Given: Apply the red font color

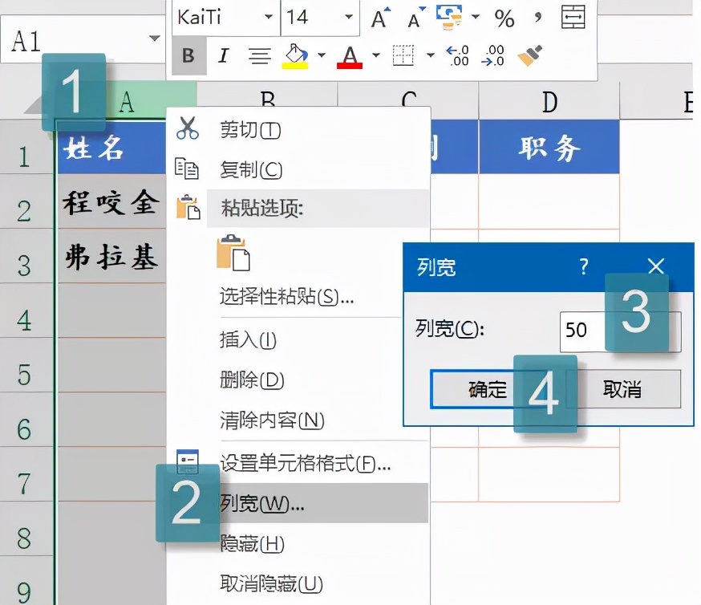Looking at the screenshot, I should [x=350, y=56].
